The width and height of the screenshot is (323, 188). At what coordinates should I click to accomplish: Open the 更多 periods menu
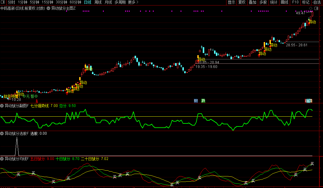coord(132,2)
